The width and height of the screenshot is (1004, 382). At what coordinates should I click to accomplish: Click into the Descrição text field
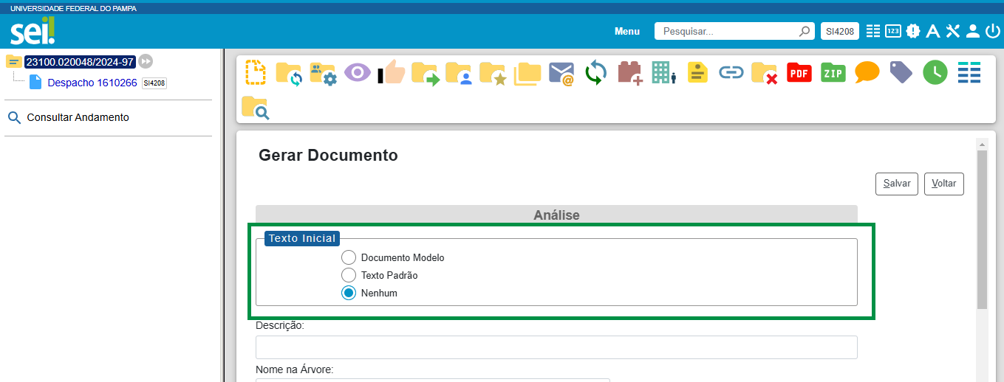pos(556,347)
